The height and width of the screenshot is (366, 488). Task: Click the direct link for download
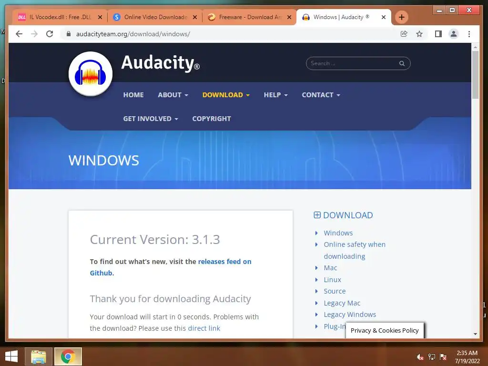(x=204, y=328)
